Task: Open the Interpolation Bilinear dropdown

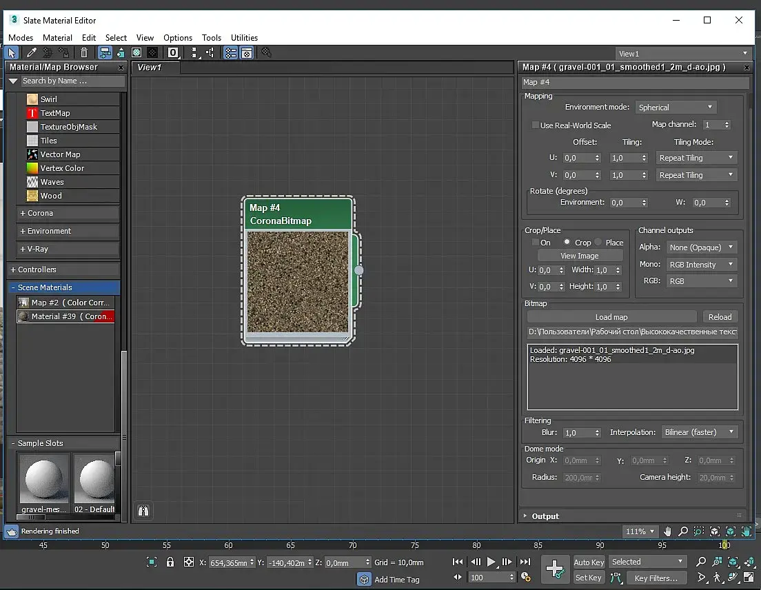Action: click(x=699, y=432)
